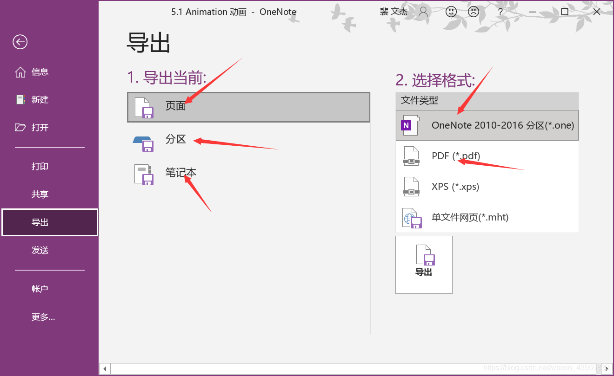Viewport: 614px width, 376px height.
Task: Click the PDF document icon
Action: coord(411,156)
